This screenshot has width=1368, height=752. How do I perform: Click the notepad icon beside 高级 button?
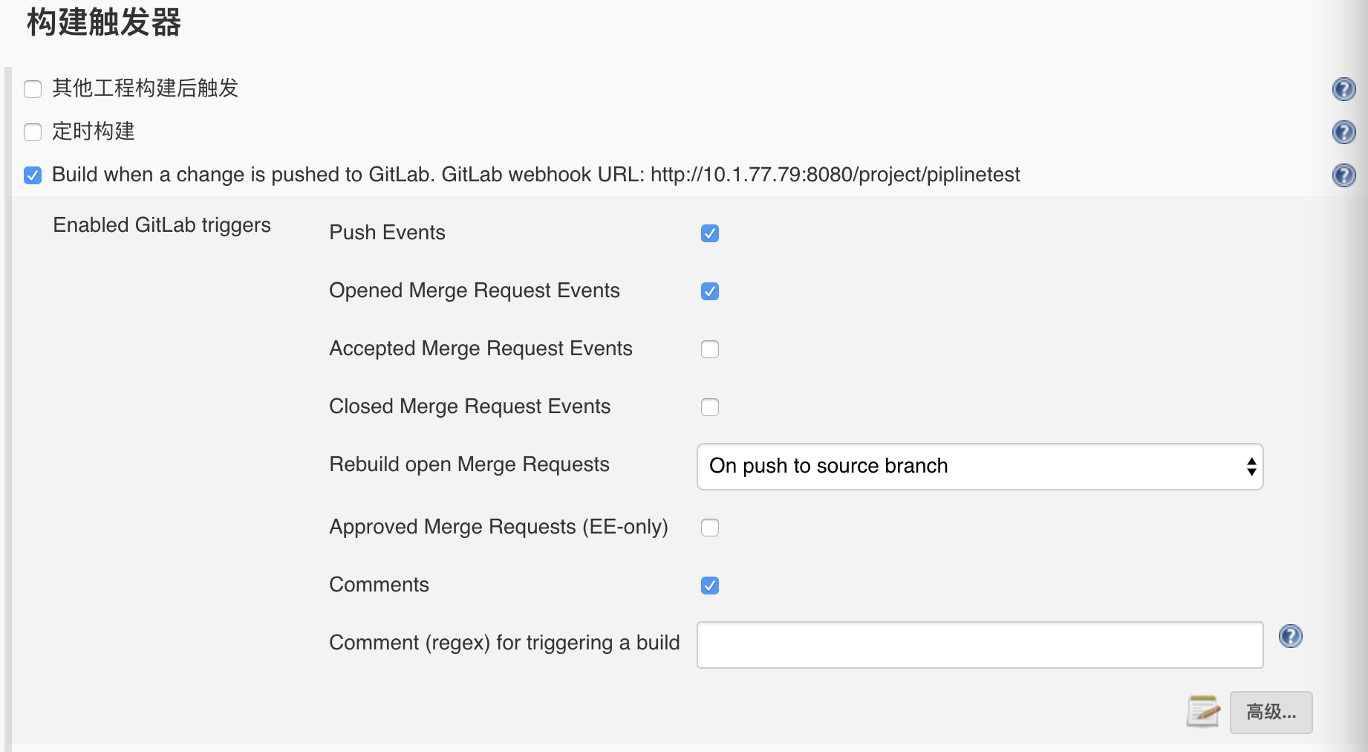(1203, 711)
